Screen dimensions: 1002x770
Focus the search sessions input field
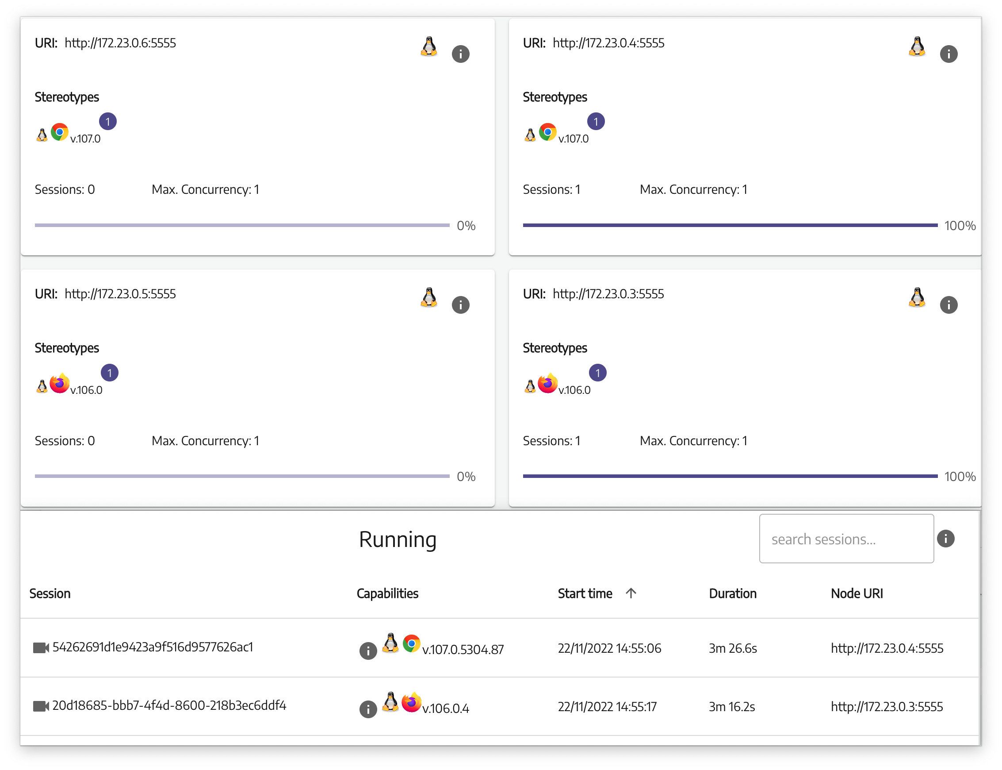pos(846,539)
